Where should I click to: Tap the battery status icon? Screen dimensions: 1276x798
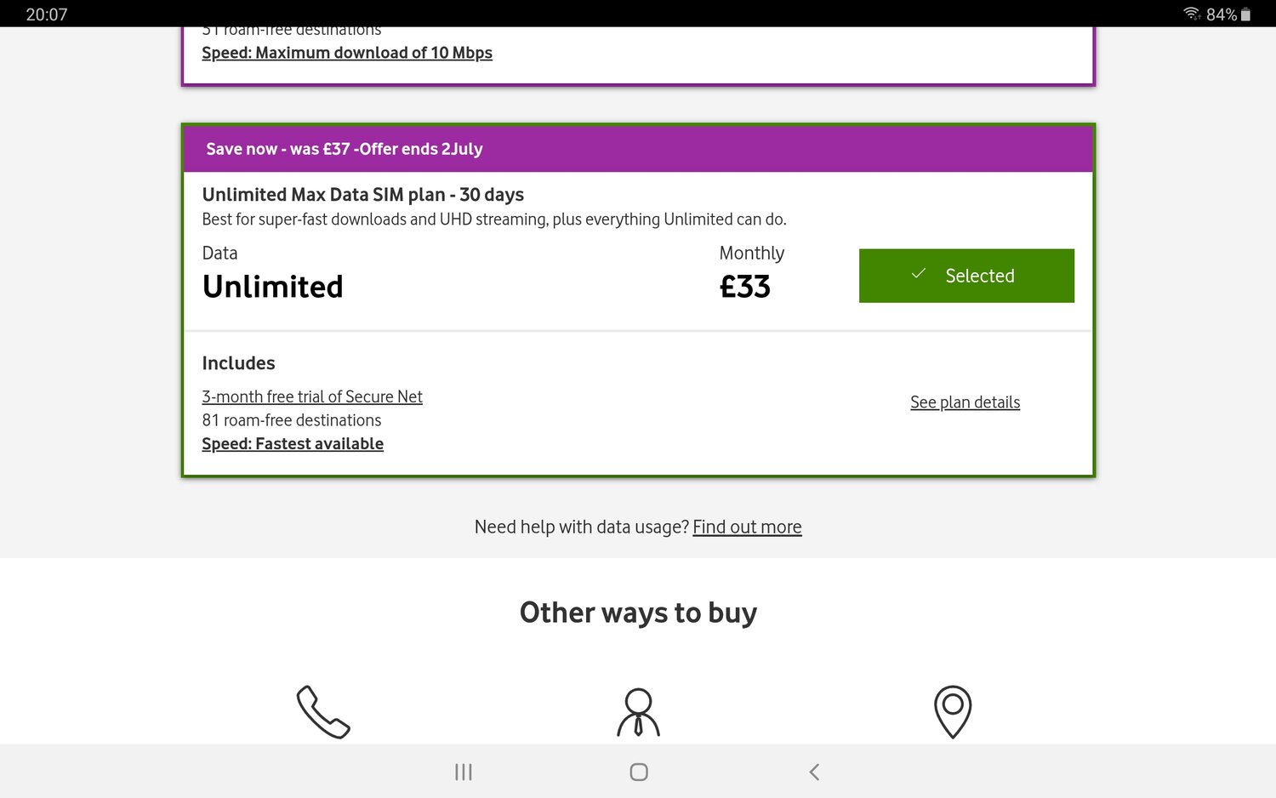tap(1245, 14)
